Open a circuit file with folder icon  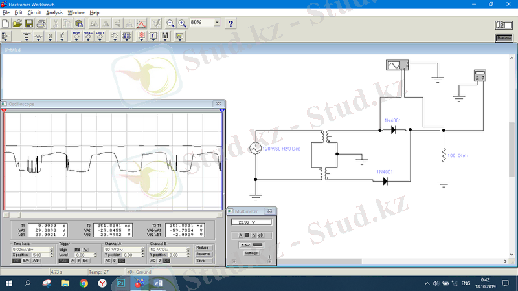(17, 23)
